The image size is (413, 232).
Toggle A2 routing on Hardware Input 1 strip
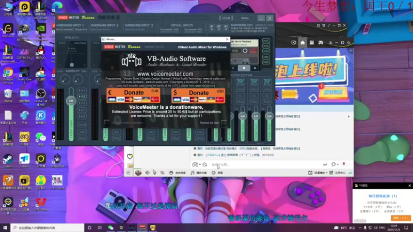(82, 96)
